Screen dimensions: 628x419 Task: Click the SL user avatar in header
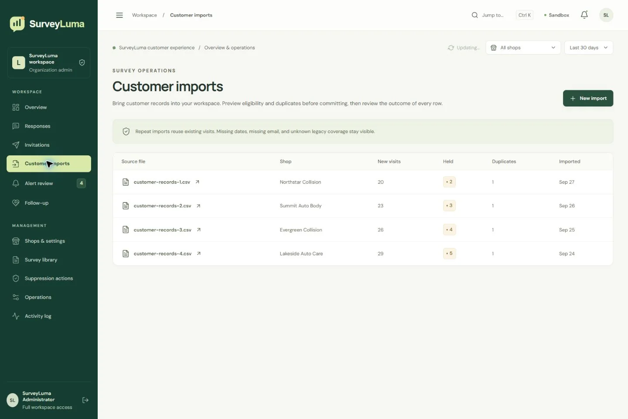click(x=606, y=15)
